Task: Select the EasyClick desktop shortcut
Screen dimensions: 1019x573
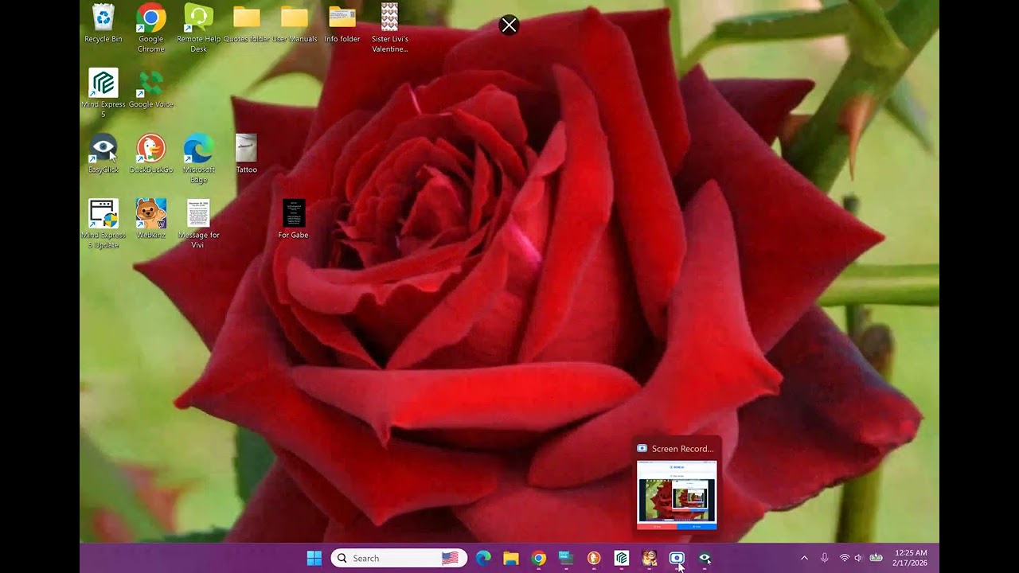Action: 103,154
